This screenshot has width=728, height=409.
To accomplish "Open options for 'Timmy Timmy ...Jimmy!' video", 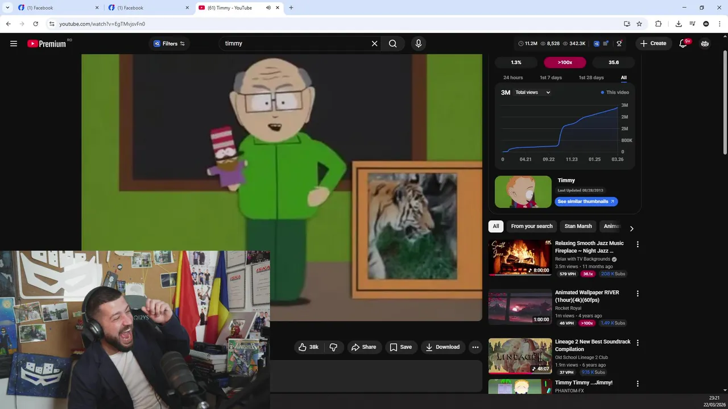I will click(638, 384).
